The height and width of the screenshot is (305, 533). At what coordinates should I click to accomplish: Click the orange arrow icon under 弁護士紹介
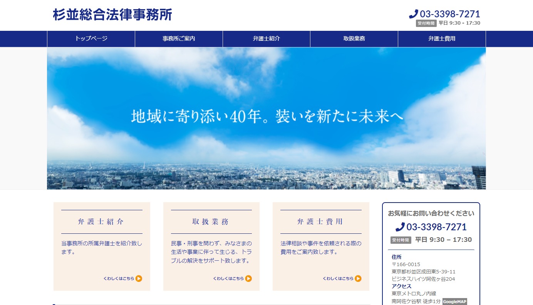(139, 278)
